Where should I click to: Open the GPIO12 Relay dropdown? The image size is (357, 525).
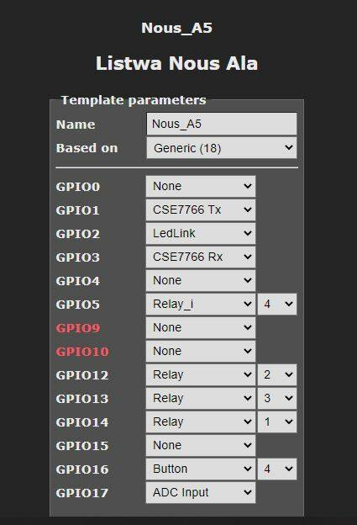tap(201, 374)
